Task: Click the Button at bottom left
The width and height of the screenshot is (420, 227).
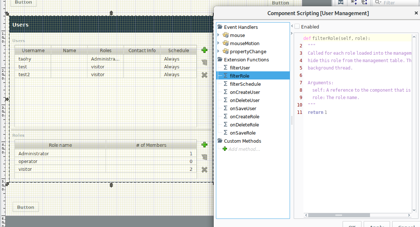Action: coord(26,207)
